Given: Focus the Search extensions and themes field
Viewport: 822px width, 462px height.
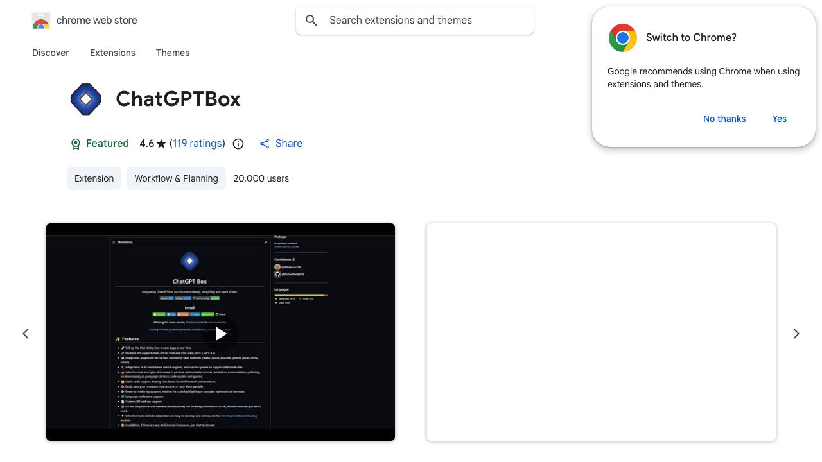Looking at the screenshot, I should tap(415, 21).
